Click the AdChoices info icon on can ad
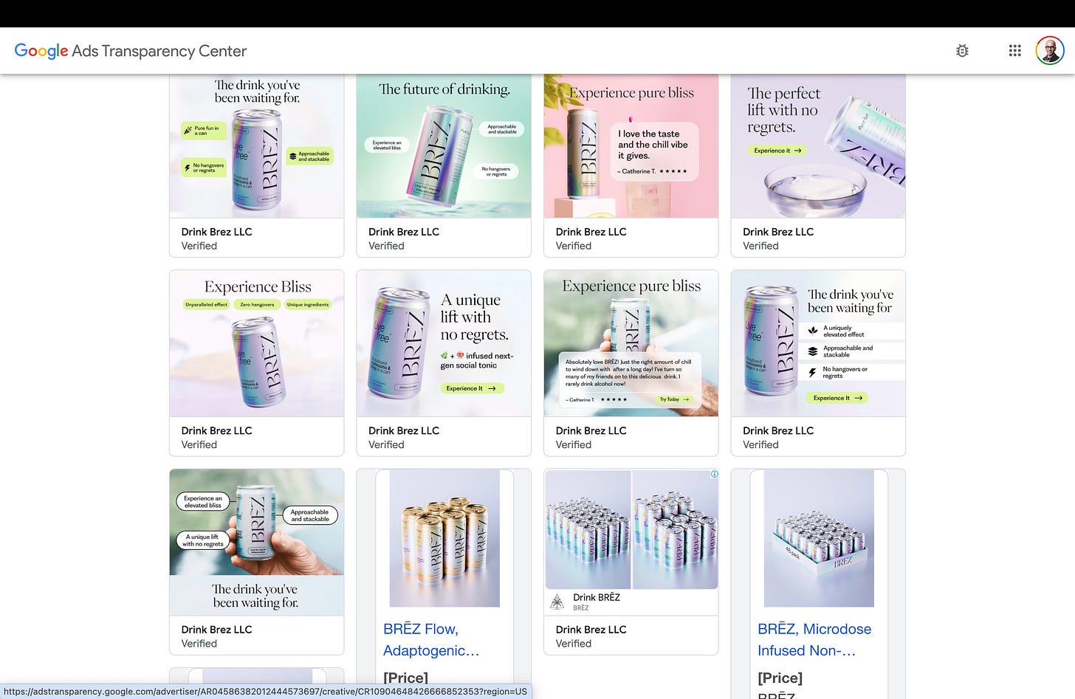Screen dimensions: 1075x699 coord(714,474)
